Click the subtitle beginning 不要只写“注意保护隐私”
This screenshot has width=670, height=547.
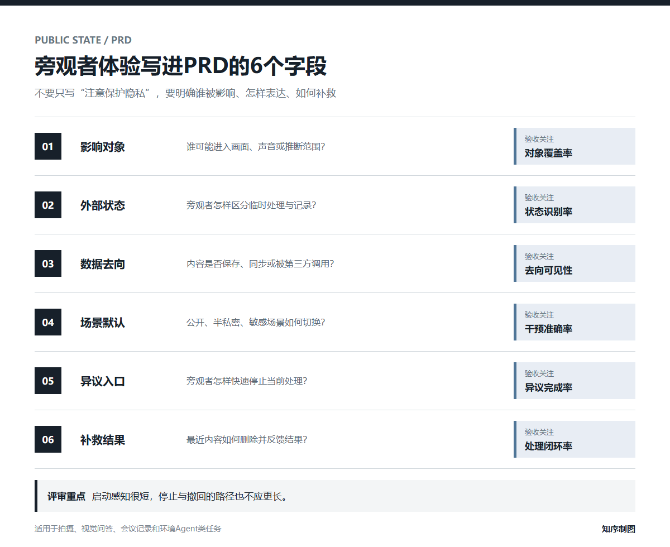coord(185,93)
